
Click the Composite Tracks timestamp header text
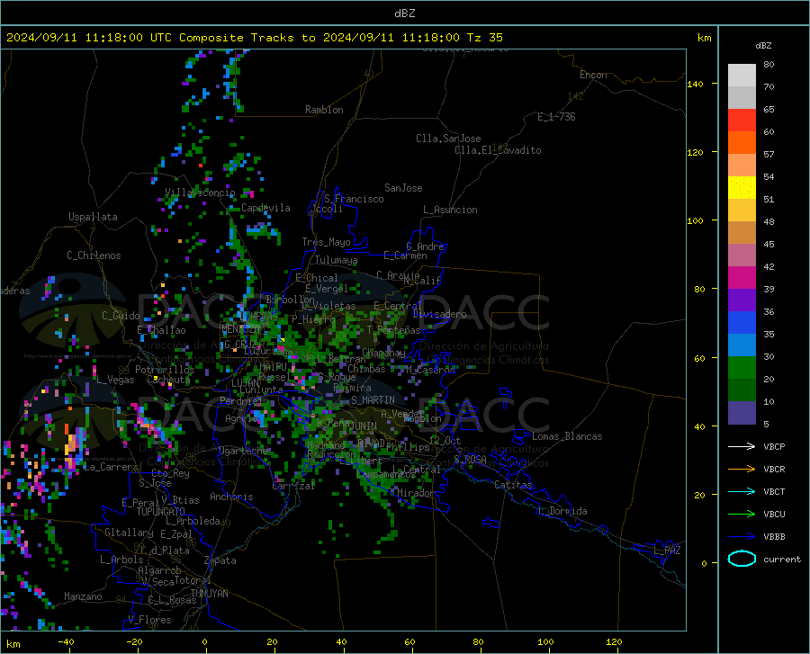pos(254,38)
